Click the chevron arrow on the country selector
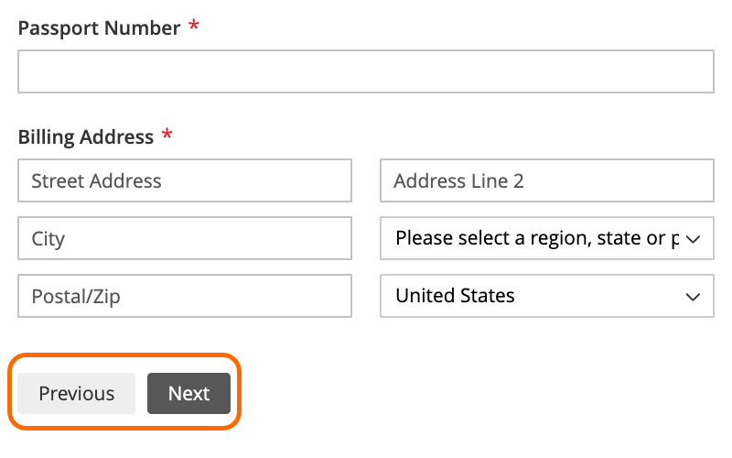Image resolution: width=732 pixels, height=458 pixels. [693, 297]
